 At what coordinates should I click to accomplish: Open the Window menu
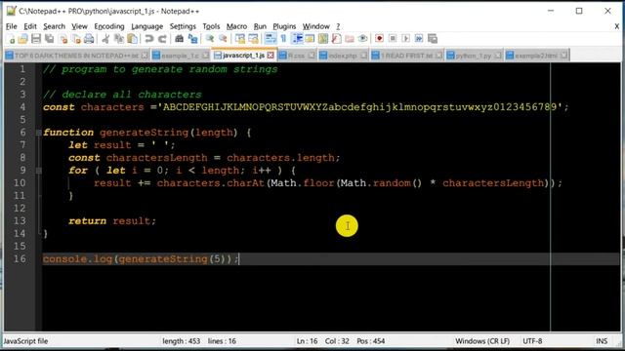click(x=316, y=26)
